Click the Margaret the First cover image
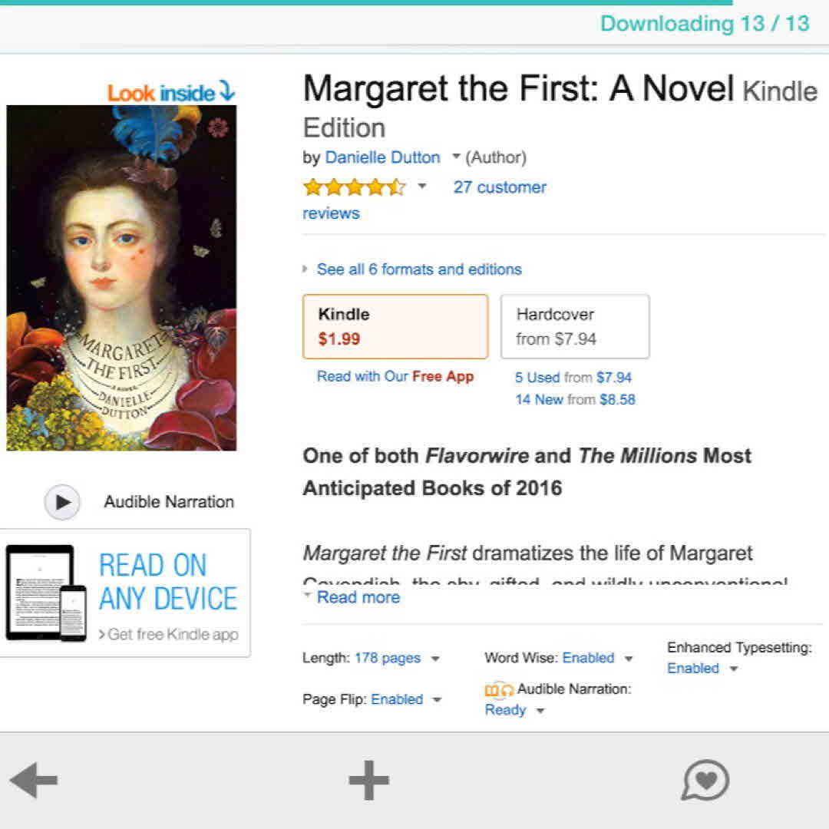This screenshot has height=829, width=829. [121, 278]
